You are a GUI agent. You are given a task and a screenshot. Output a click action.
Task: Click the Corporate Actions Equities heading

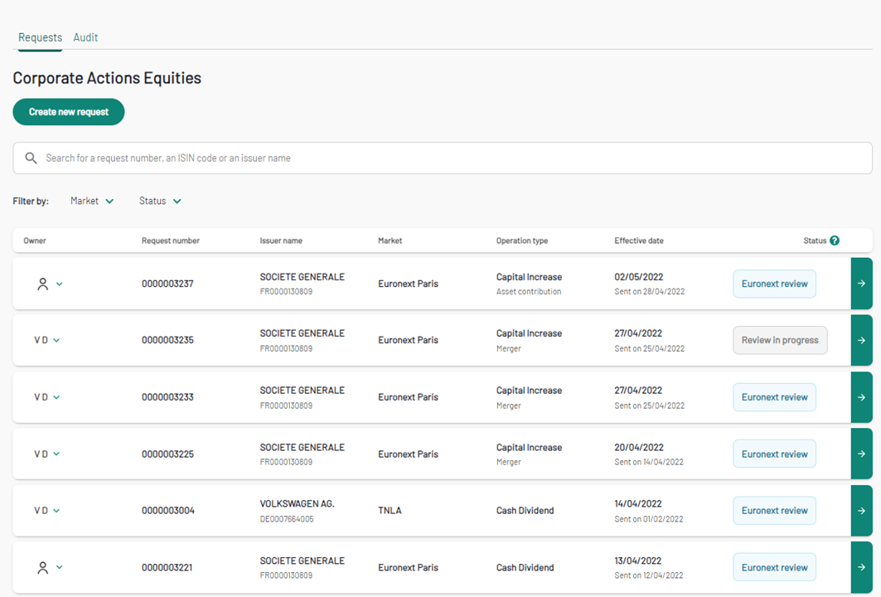pos(107,78)
